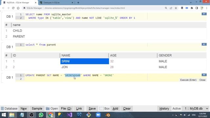Click the #4 badge of the UPDATE query box
Viewport: 210px width, 118px height.
[204, 75]
